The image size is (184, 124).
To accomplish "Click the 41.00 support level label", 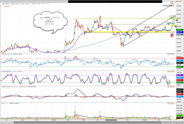I will pyautogui.click(x=173, y=32).
